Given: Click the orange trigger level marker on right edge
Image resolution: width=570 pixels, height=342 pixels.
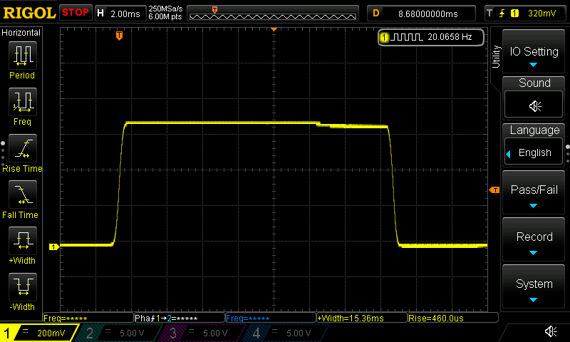Looking at the screenshot, I should click(494, 190).
